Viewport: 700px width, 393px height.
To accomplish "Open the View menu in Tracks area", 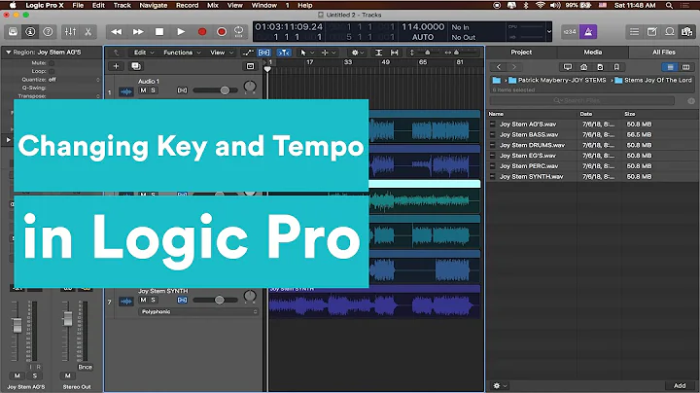I will coord(222,53).
